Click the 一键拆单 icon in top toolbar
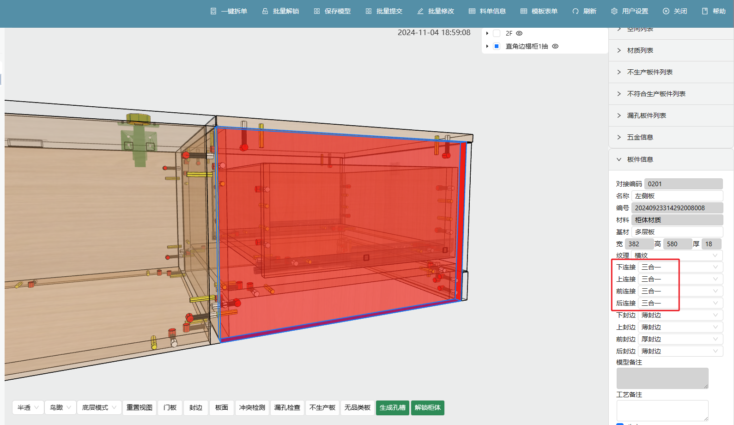 [213, 11]
